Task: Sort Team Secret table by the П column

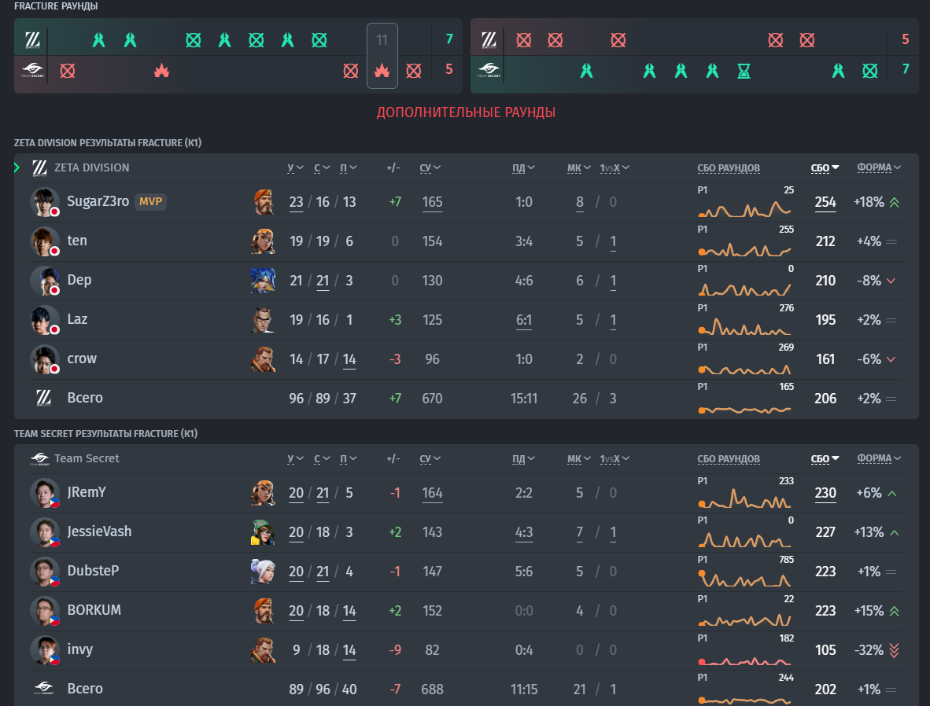Action: click(x=349, y=458)
